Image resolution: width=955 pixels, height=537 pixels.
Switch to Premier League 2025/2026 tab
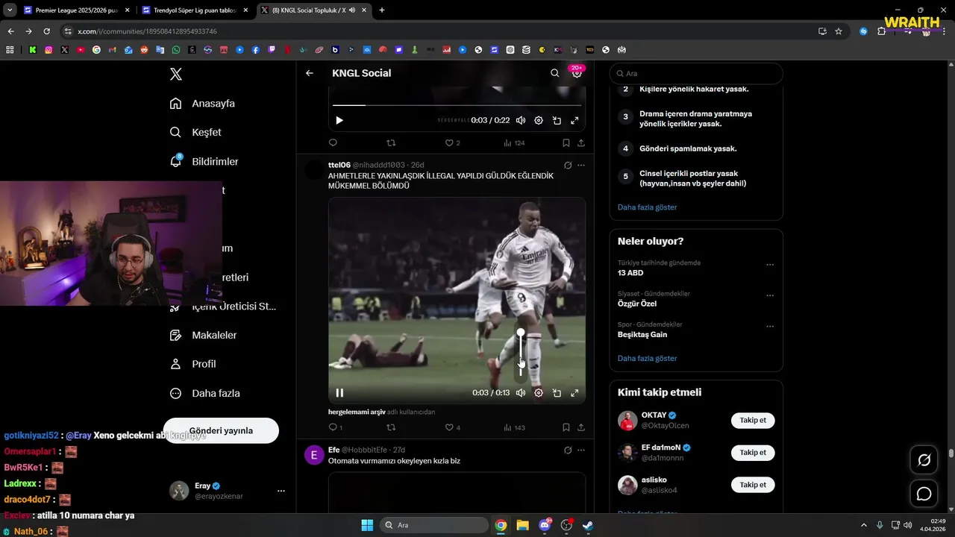click(x=76, y=10)
